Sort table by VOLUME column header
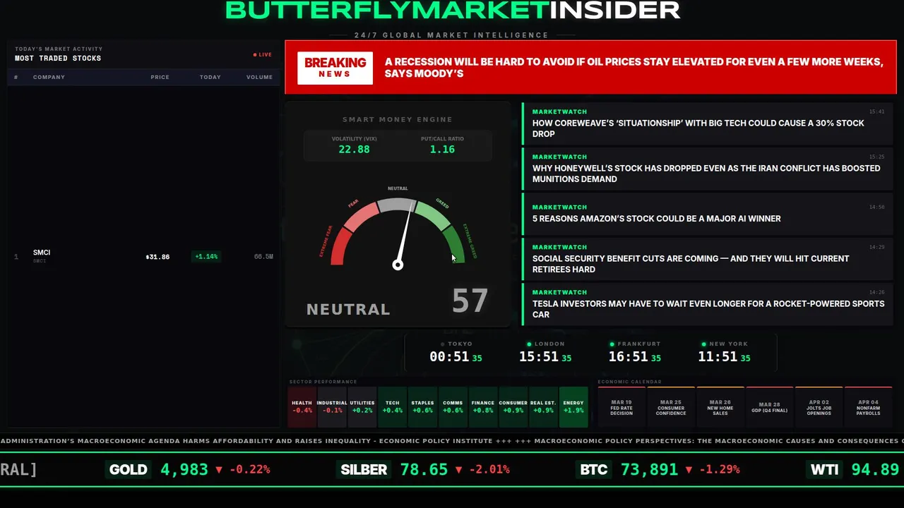The height and width of the screenshot is (508, 904). point(259,77)
